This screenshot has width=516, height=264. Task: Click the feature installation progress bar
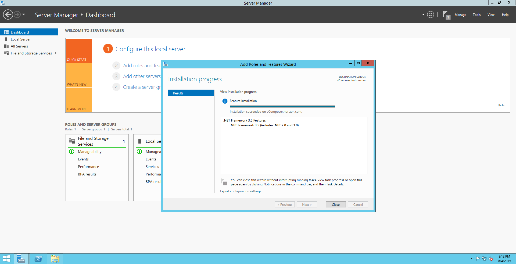(x=282, y=107)
